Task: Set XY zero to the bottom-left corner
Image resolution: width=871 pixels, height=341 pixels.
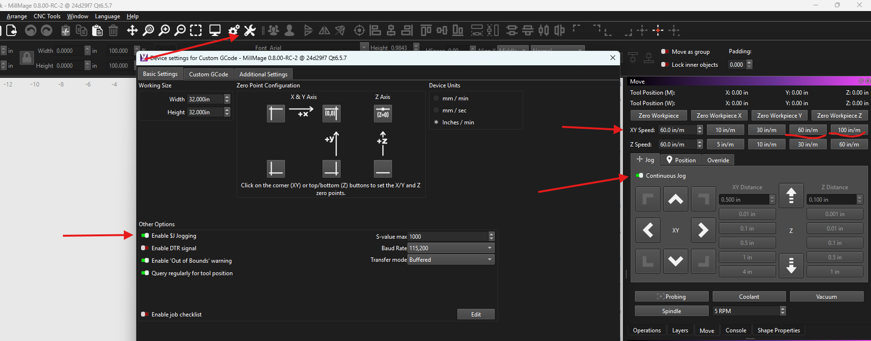Action: tap(276, 169)
